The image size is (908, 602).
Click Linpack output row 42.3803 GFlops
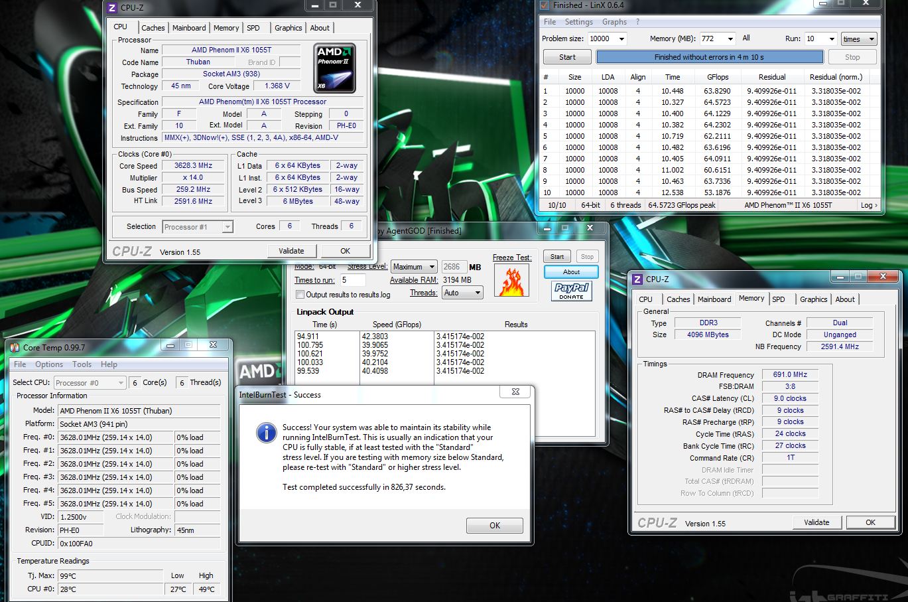coord(445,337)
